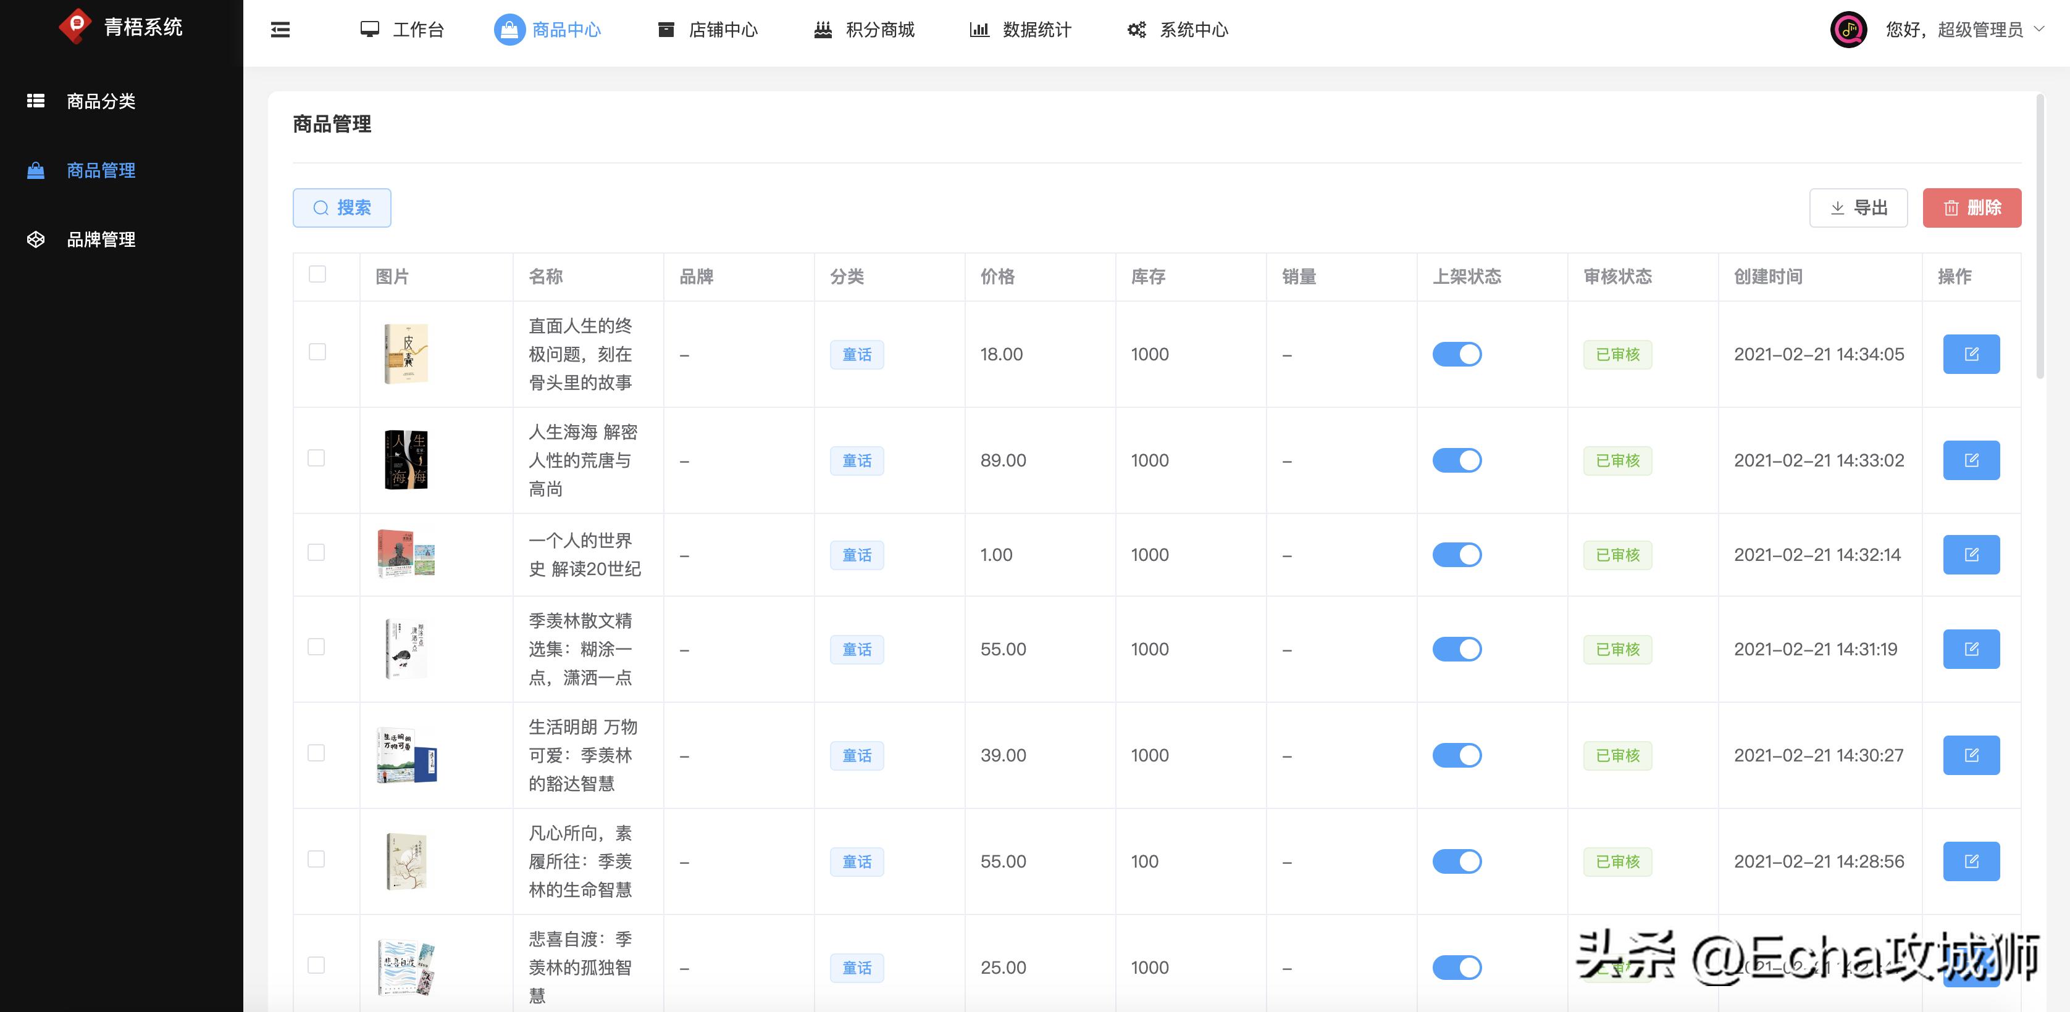
Task: Click the red 删除 delete button
Action: (1972, 207)
